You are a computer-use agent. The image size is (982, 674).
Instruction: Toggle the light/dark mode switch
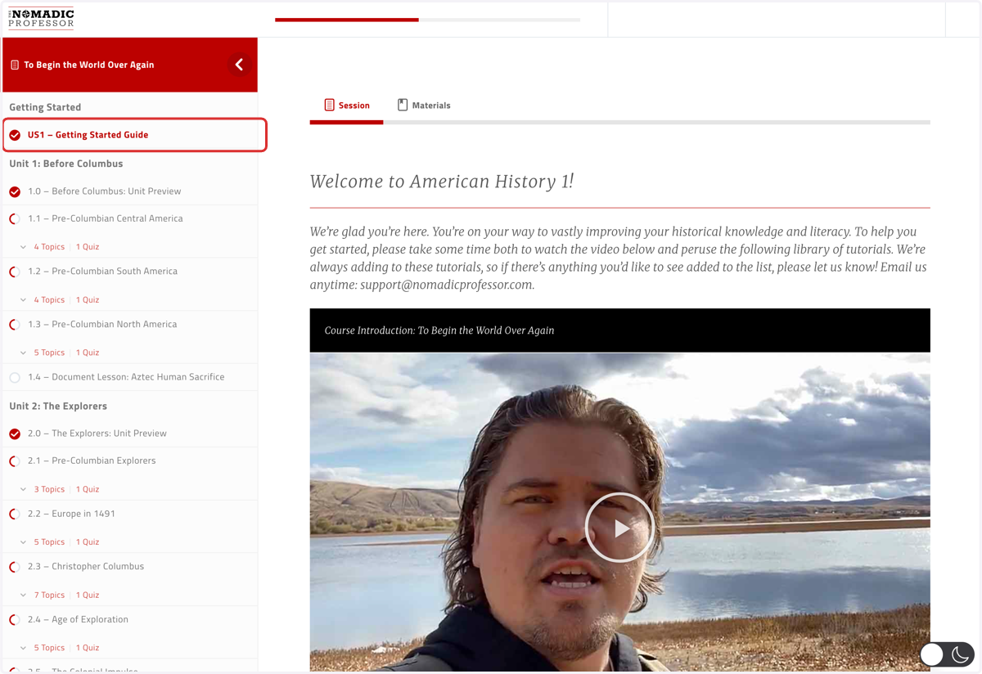tap(946, 654)
